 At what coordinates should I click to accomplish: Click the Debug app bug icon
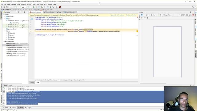click(x=34, y=7)
